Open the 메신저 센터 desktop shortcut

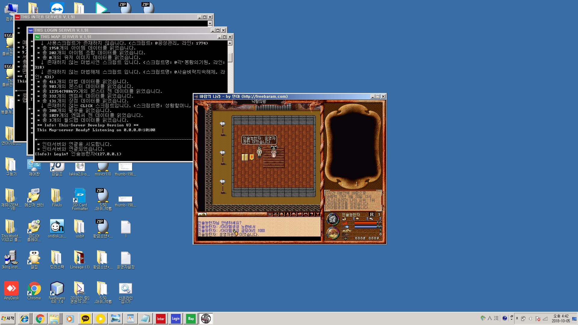tap(34, 198)
